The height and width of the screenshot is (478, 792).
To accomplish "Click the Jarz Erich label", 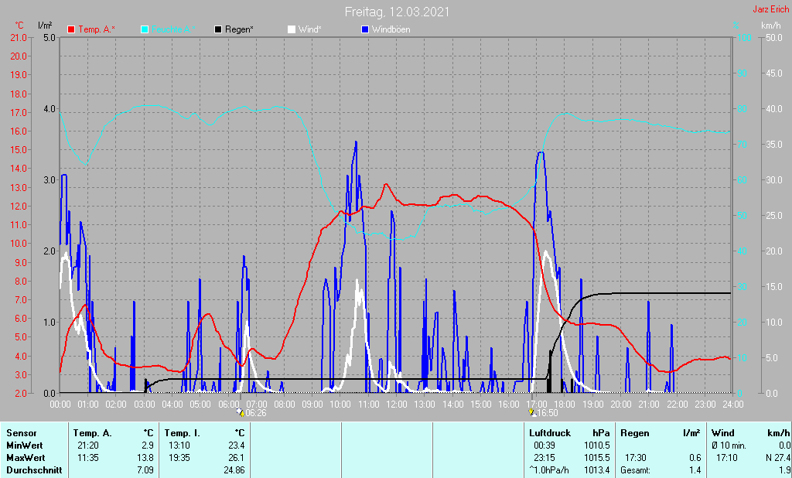I will point(771,9).
